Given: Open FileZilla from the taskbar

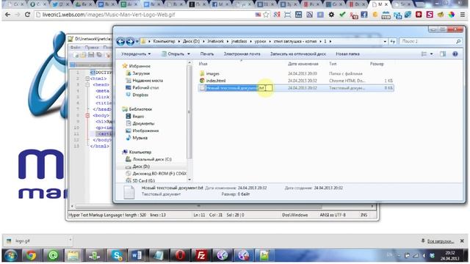Looking at the screenshot, I should coord(200,255).
